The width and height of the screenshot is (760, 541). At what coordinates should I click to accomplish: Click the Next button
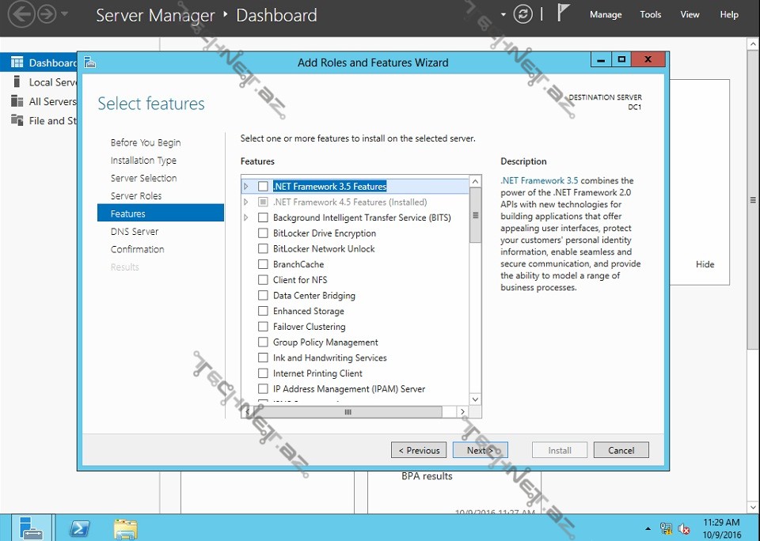pyautogui.click(x=480, y=450)
